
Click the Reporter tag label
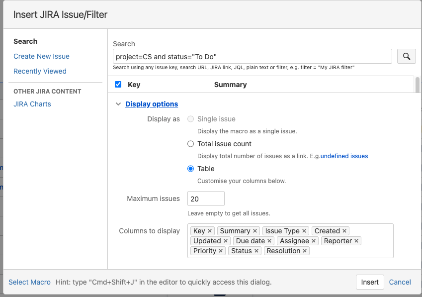pyautogui.click(x=338, y=241)
